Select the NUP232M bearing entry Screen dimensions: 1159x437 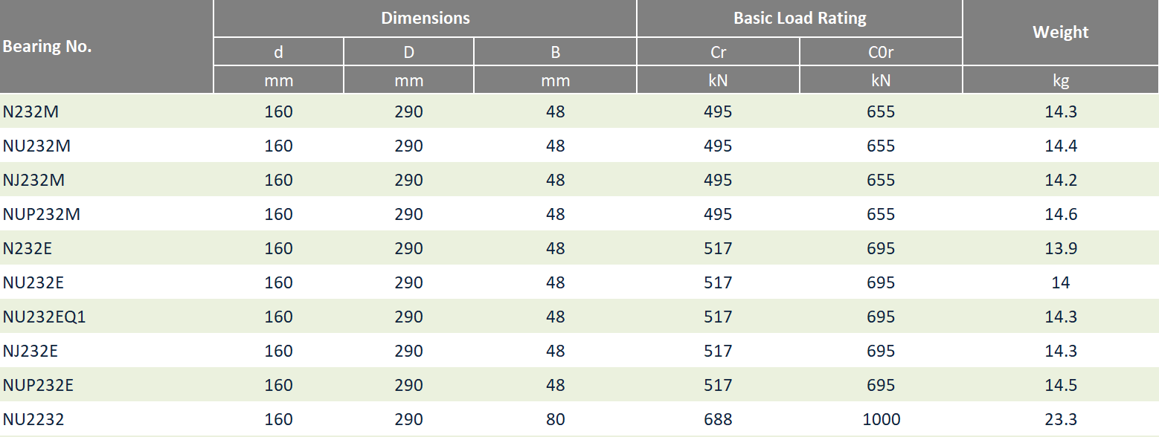click(x=41, y=214)
